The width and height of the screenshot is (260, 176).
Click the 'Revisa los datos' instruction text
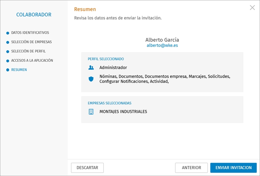pos(118,18)
